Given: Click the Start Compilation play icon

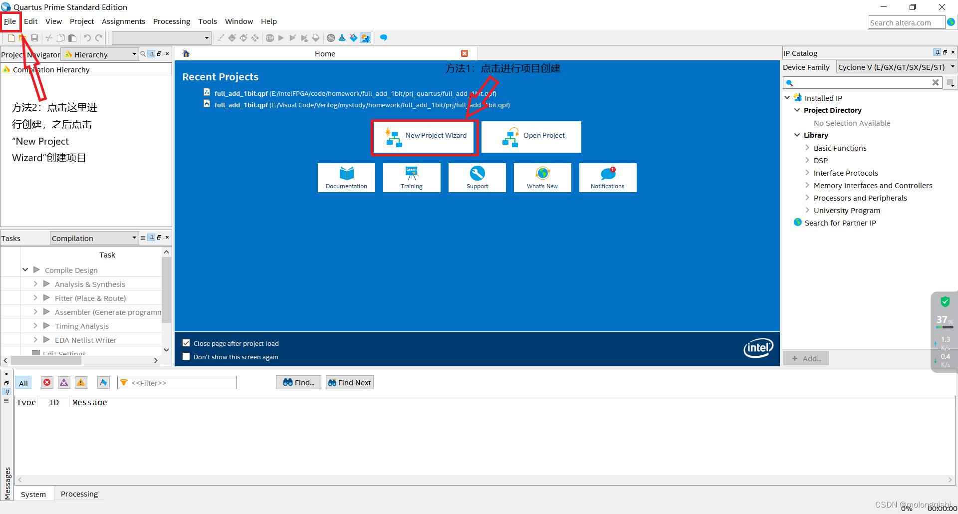Looking at the screenshot, I should click(281, 38).
